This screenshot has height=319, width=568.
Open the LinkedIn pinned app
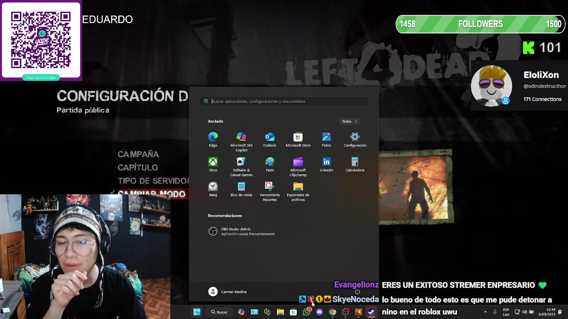pyautogui.click(x=327, y=164)
